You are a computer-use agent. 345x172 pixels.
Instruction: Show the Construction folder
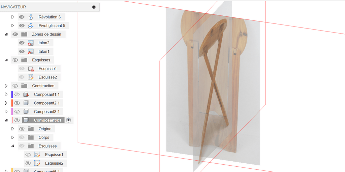[15, 86]
